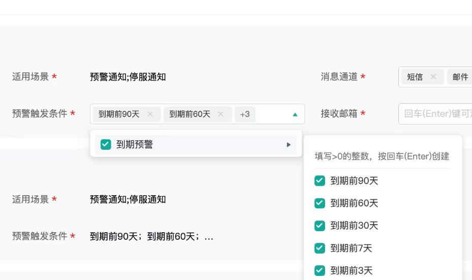
Task: Click the upper 预警触发条件 label
Action: (x=40, y=113)
